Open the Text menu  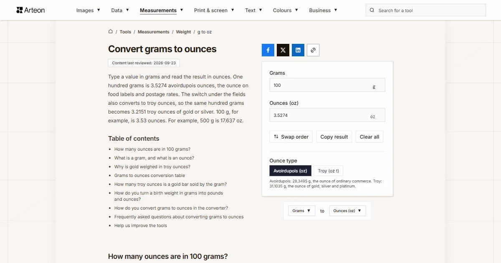(x=253, y=10)
